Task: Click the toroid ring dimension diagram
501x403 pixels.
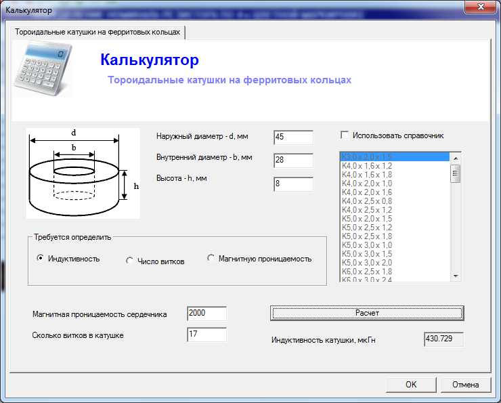Action: point(83,173)
